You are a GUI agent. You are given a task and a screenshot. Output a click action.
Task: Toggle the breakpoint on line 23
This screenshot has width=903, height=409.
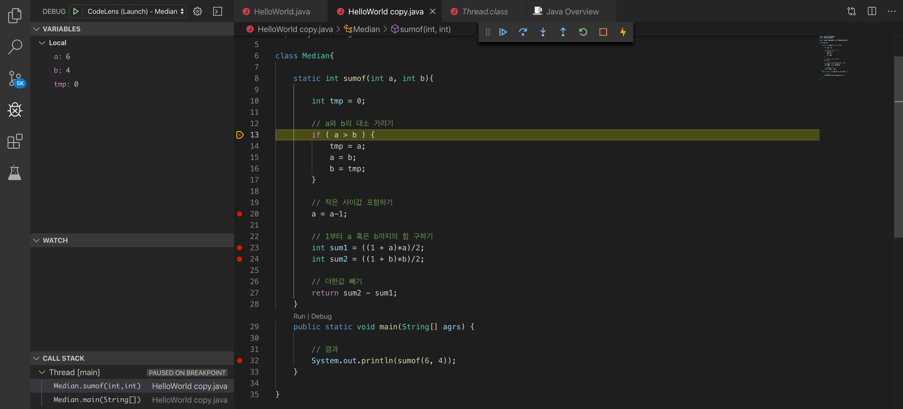[240, 248]
